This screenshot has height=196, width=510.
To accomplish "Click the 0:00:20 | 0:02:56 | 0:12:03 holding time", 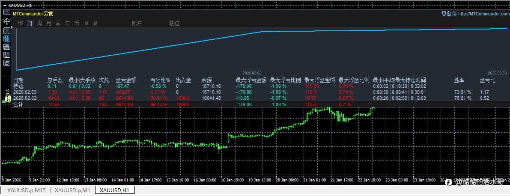I will pyautogui.click(x=400, y=98).
